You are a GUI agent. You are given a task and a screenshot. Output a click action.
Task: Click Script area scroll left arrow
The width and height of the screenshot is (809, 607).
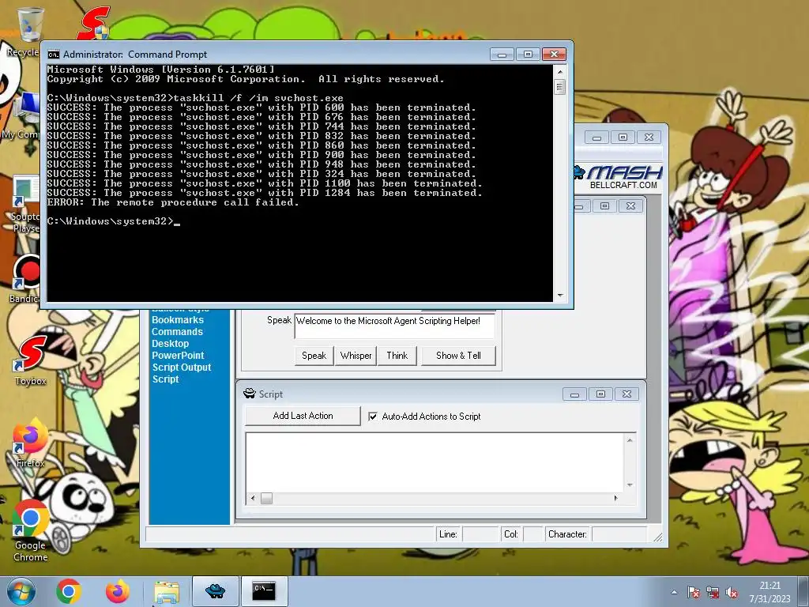pyautogui.click(x=253, y=498)
